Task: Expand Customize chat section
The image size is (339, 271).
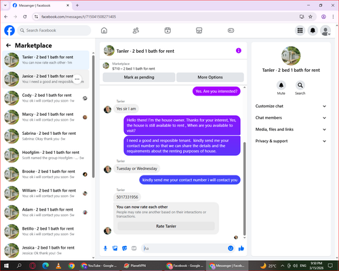Action: coord(291,106)
